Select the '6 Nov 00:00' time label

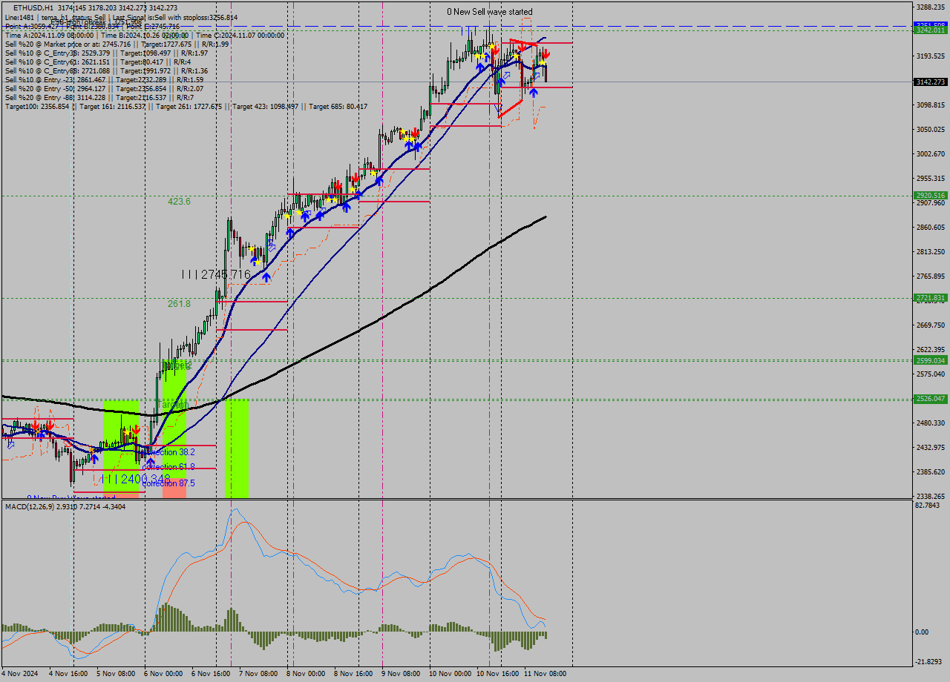164,674
